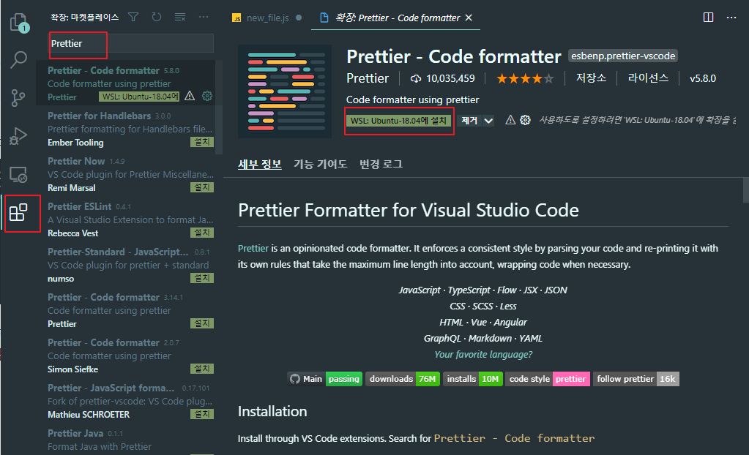The height and width of the screenshot is (455, 749).
Task: Select Prettier for Handlebars in results list
Action: [127, 129]
